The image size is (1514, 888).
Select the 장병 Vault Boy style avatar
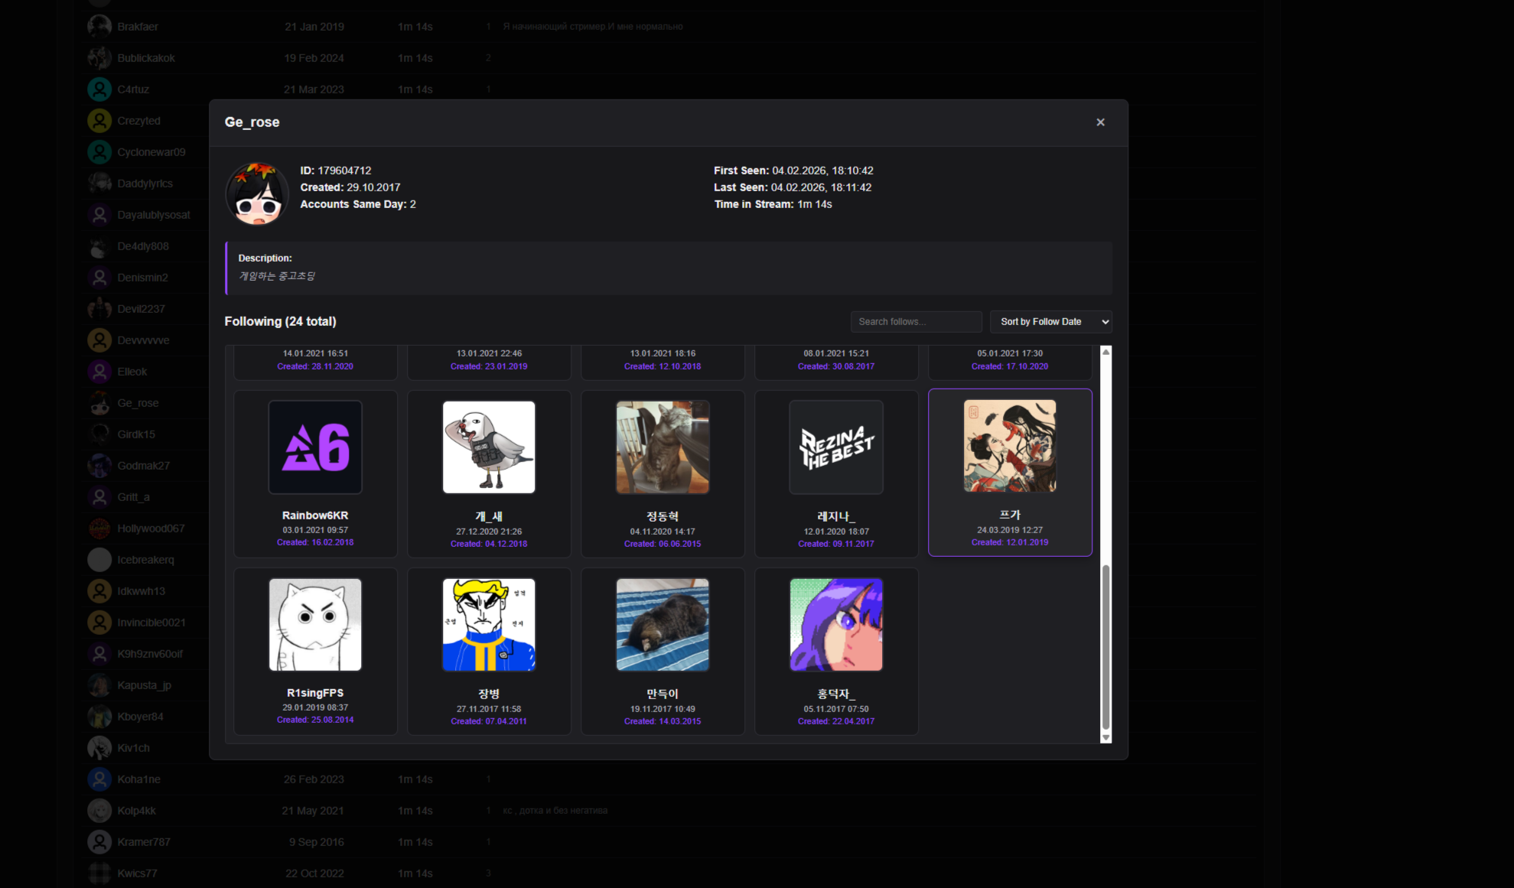point(489,625)
